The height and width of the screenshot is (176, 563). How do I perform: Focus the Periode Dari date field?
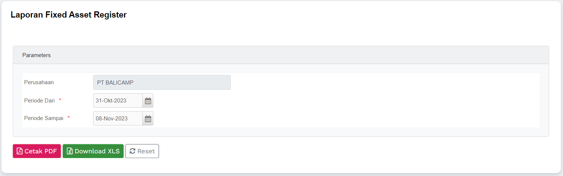click(x=118, y=101)
